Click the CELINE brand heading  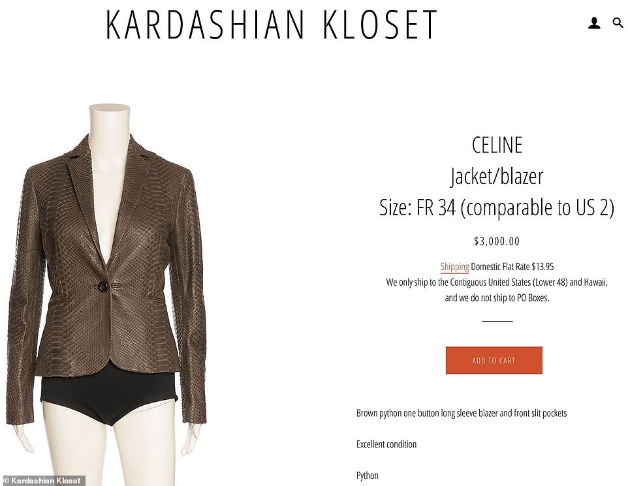tap(497, 145)
